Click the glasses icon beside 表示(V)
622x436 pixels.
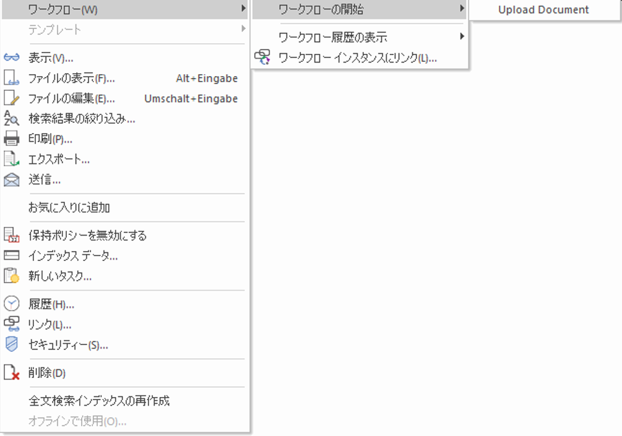pyautogui.click(x=12, y=58)
